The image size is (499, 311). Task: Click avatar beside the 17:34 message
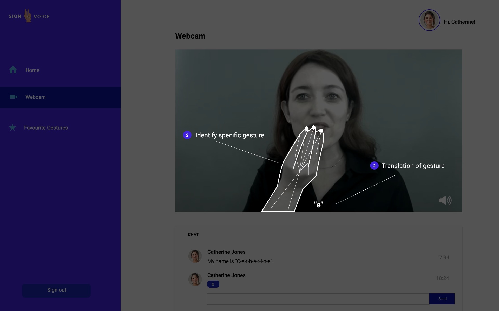point(195,256)
